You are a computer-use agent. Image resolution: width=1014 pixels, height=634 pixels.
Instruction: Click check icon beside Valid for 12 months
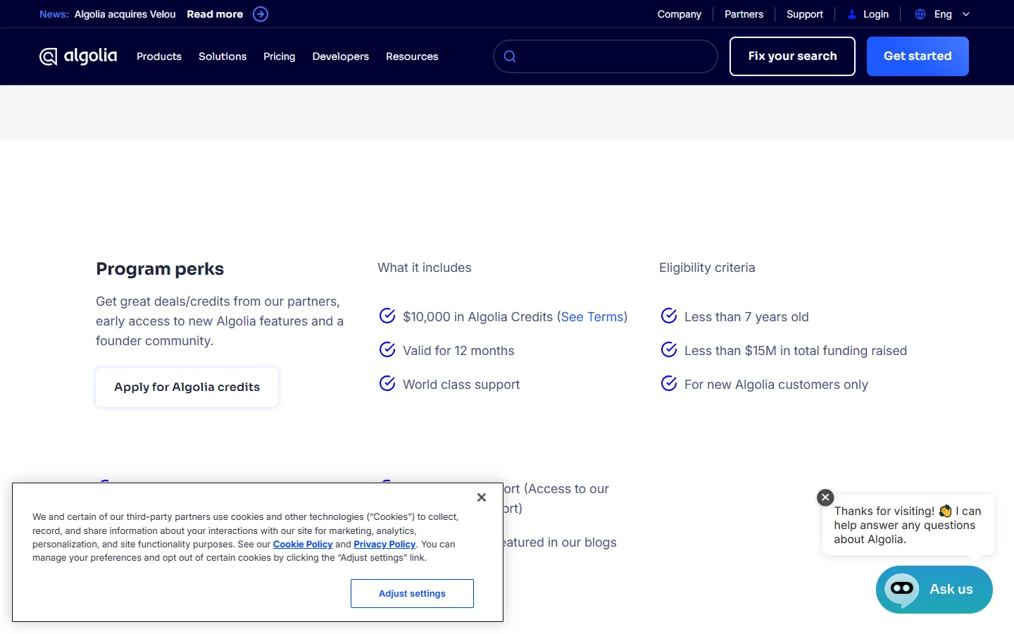click(x=387, y=349)
